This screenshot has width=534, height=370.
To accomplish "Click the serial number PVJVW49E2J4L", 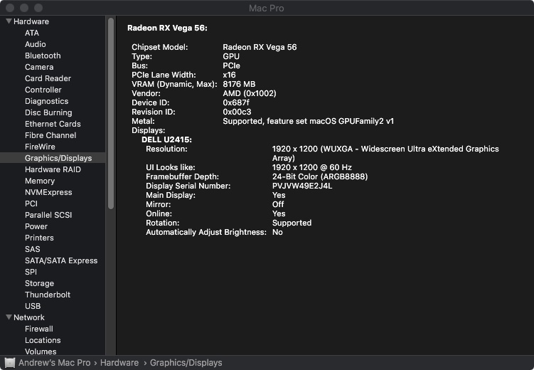I will click(302, 186).
